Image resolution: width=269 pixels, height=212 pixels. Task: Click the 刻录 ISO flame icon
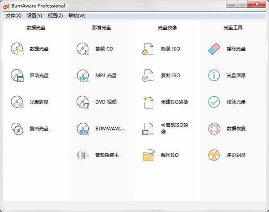pos(148,49)
